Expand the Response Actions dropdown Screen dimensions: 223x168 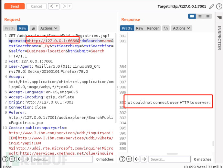coord(181,28)
